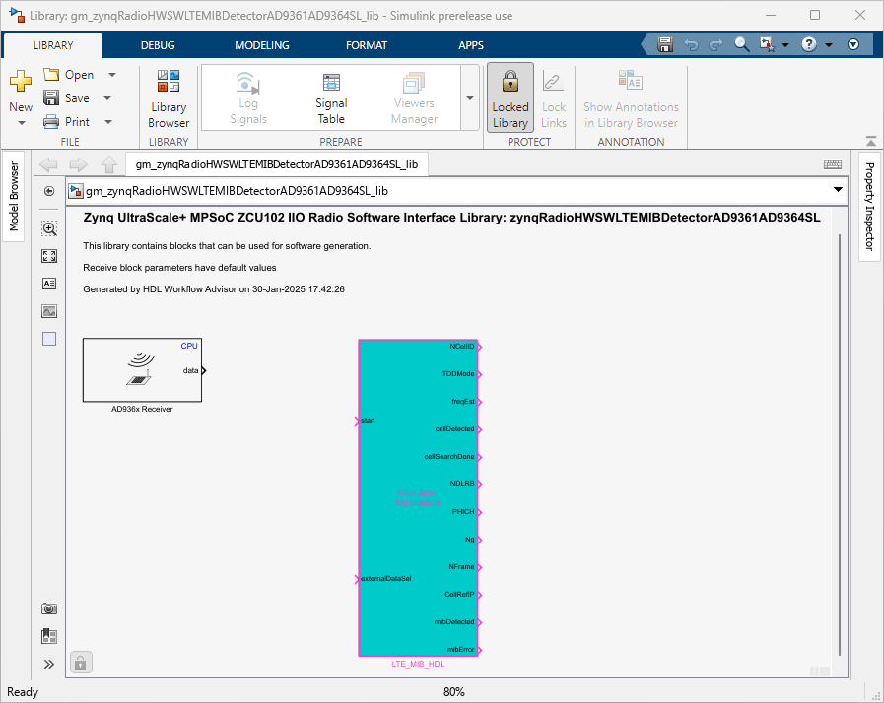
Task: Switch to the APPS tab
Action: (471, 45)
